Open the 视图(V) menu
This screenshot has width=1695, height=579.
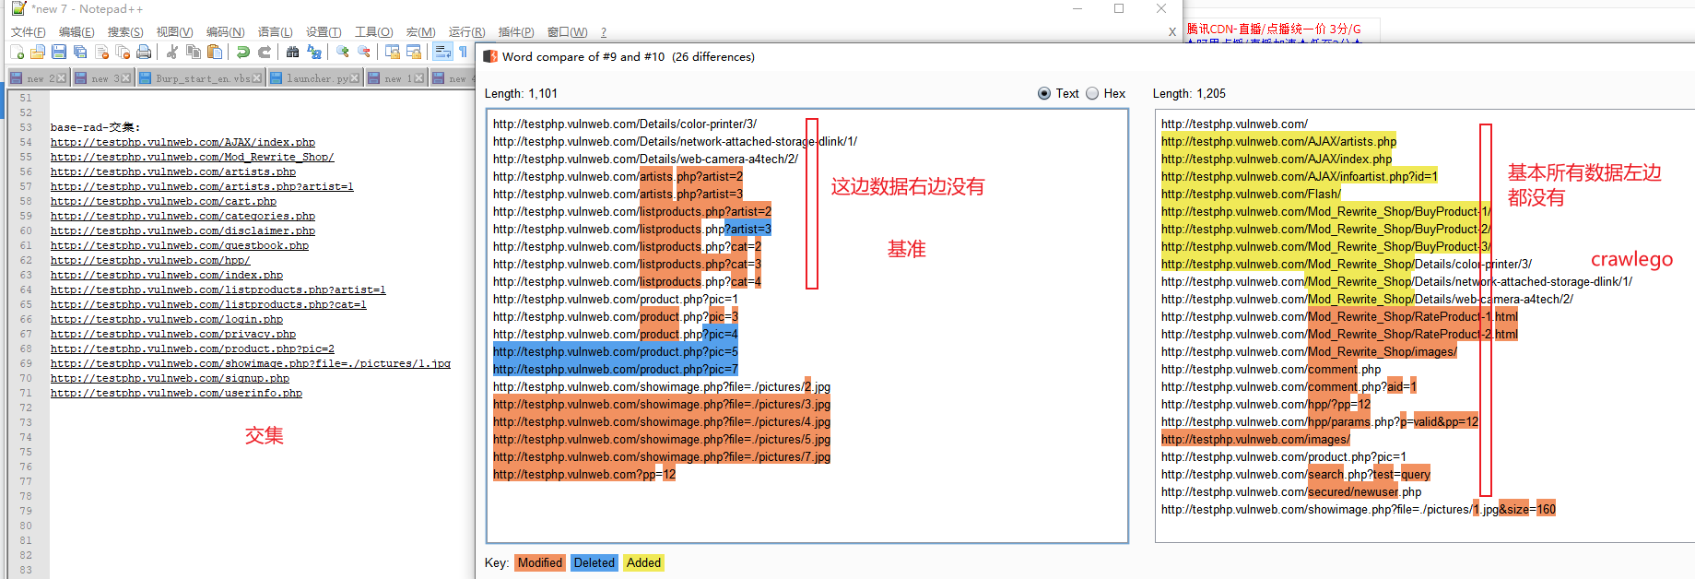(174, 31)
